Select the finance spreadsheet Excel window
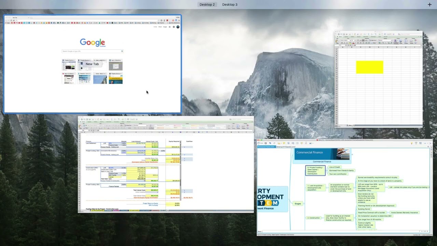This screenshot has width=437, height=246. pyautogui.click(x=166, y=165)
